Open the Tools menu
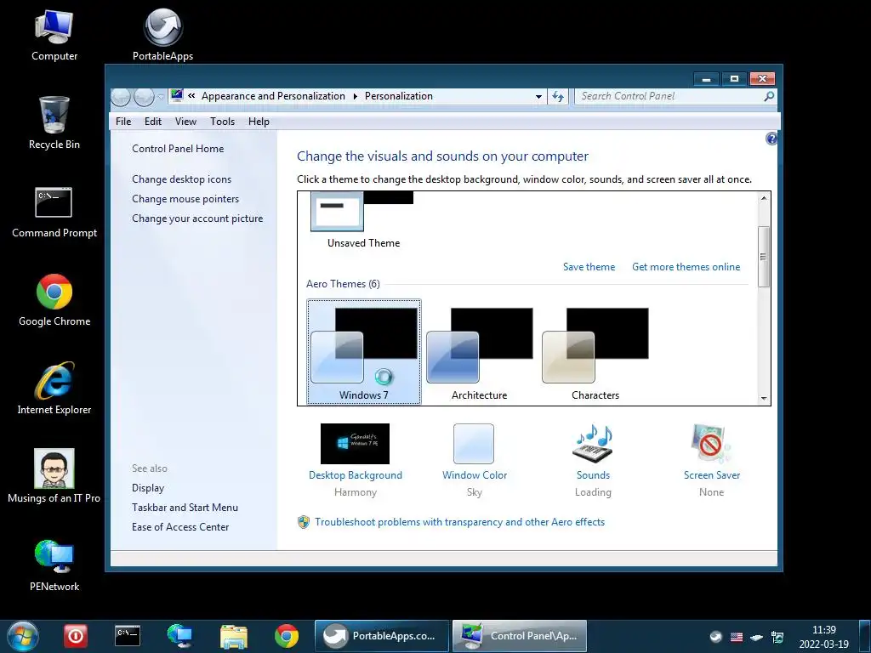Viewport: 871px width, 653px height. (x=222, y=122)
